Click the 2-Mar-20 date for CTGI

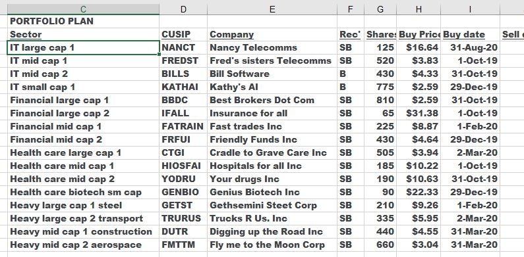point(470,152)
